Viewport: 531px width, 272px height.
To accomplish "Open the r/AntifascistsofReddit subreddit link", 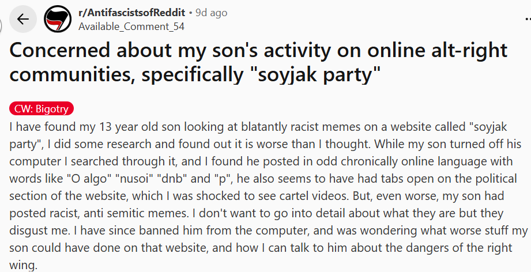I will 131,13.
